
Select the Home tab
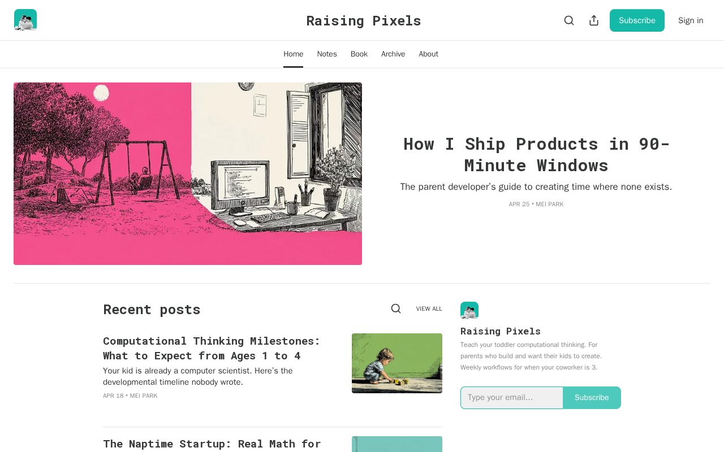294,54
